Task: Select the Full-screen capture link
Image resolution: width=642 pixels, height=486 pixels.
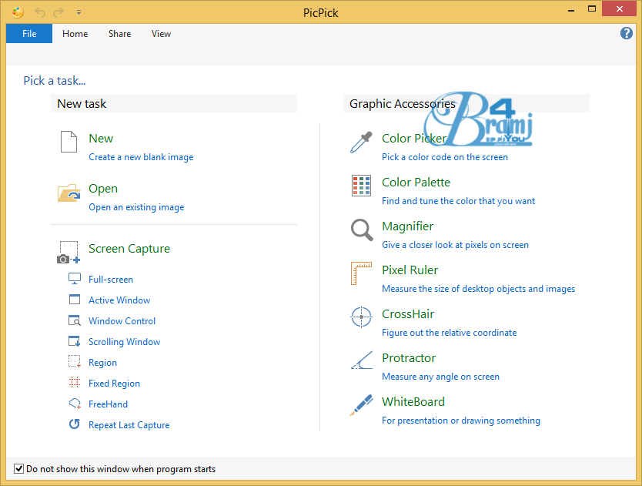Action: tap(110, 280)
